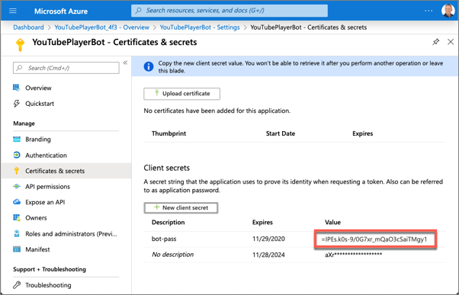Click the New client secret button

(181, 208)
